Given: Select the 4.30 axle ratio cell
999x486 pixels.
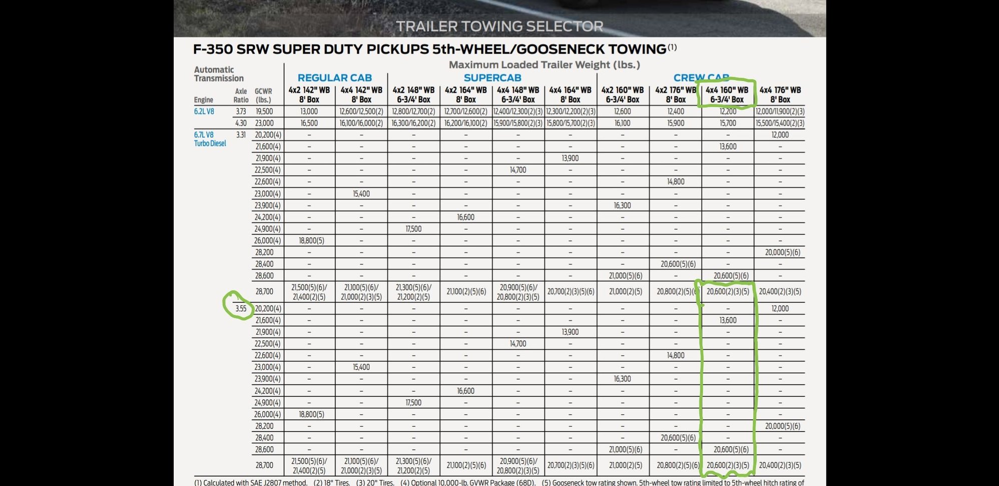Looking at the screenshot, I should (x=241, y=123).
